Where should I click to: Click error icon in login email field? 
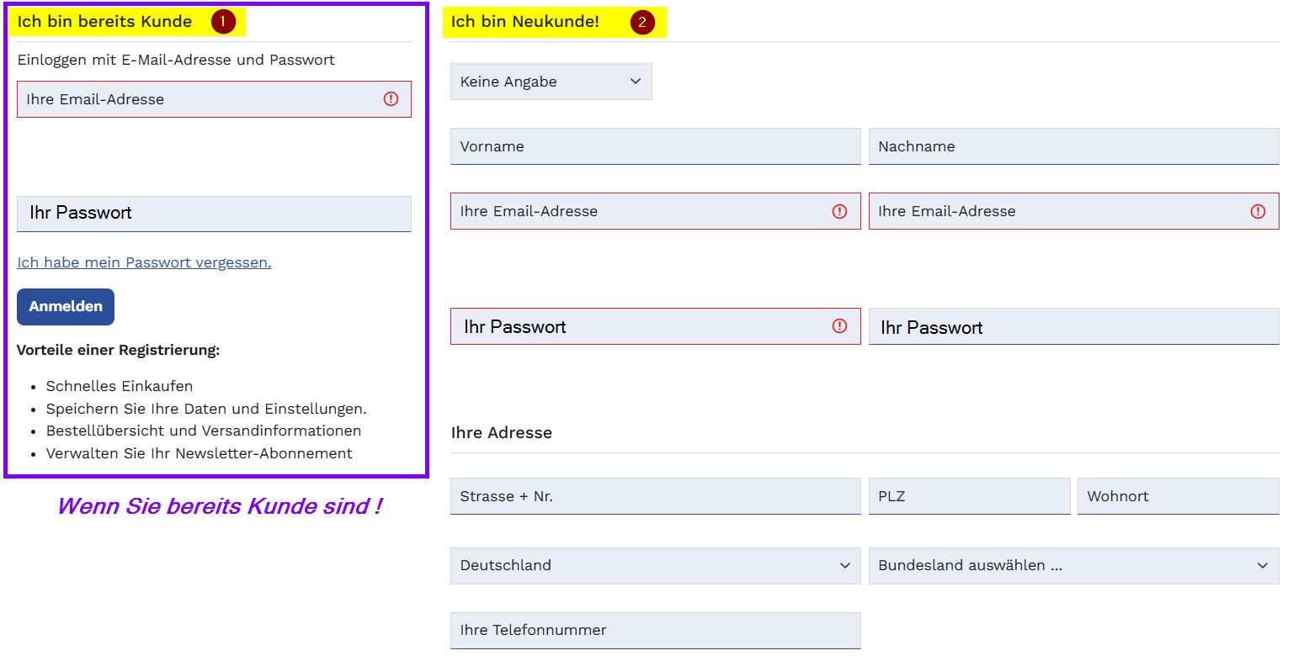click(391, 99)
